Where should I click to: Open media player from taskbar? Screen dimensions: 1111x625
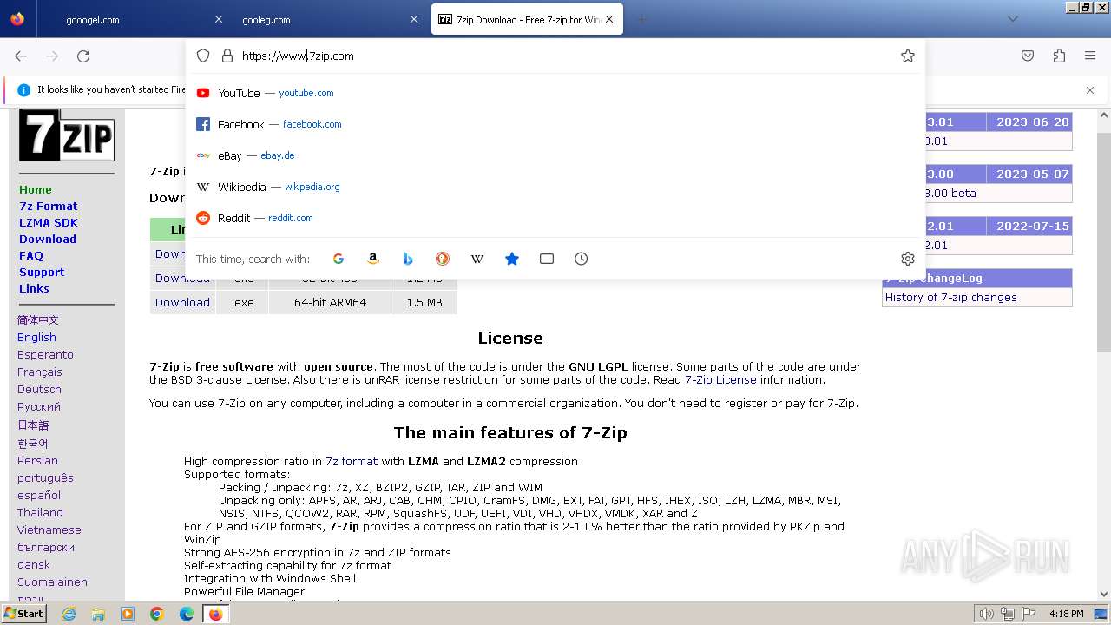click(128, 614)
